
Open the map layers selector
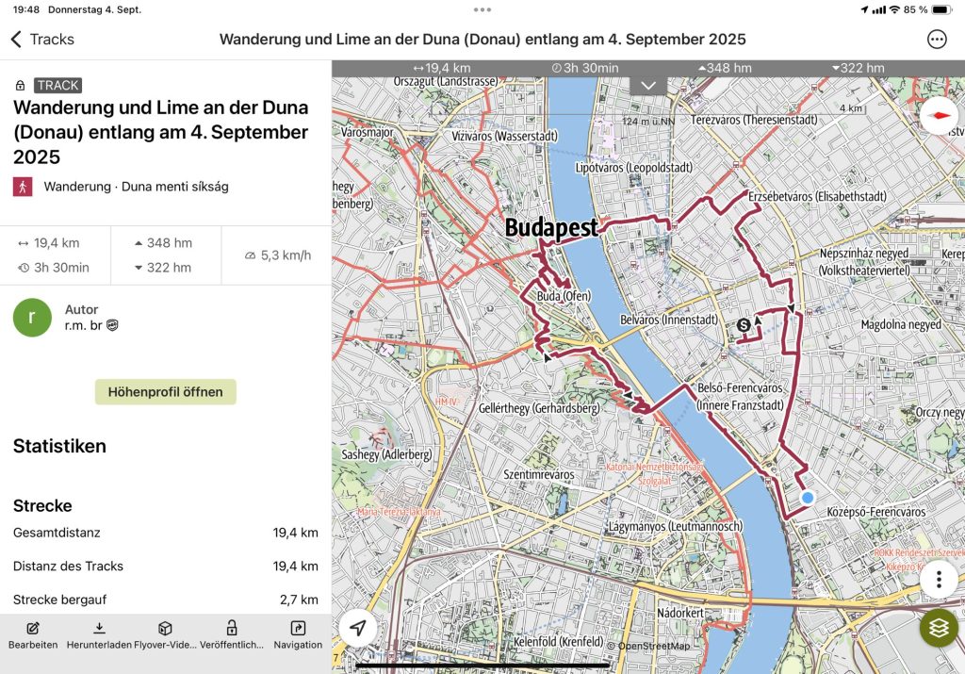[938, 627]
